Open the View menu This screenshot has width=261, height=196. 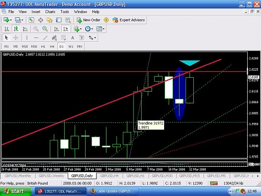tap(23, 12)
